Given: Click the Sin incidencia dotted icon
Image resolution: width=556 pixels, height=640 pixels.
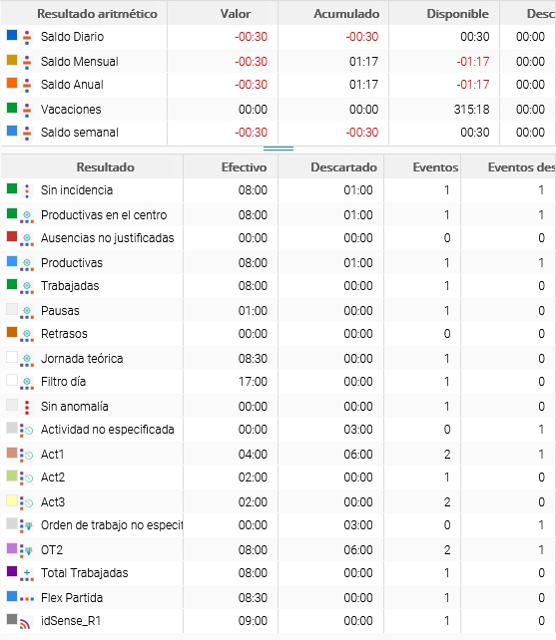Looking at the screenshot, I should point(27,190).
